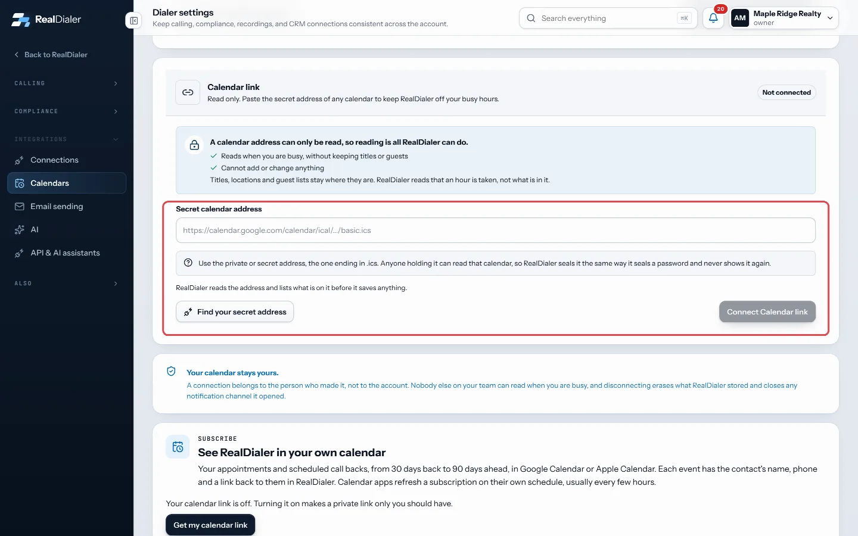This screenshot has height=536, width=858.
Task: Click the calendar icon beside the Subscribe heading
Action: (178, 447)
